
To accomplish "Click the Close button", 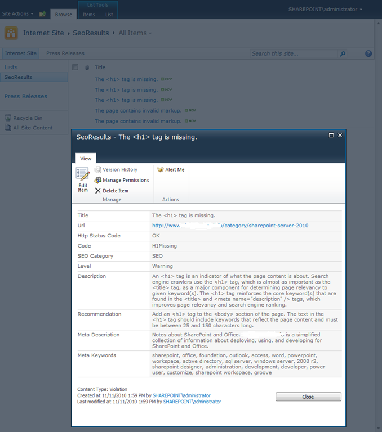I will pyautogui.click(x=308, y=397).
